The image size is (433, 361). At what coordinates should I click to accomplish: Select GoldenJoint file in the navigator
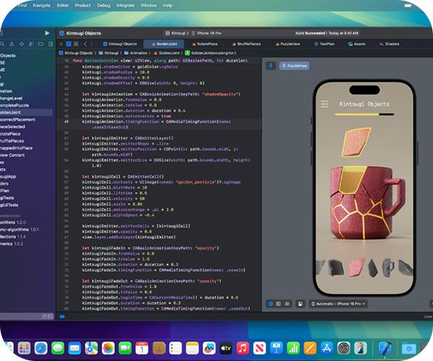(14, 113)
